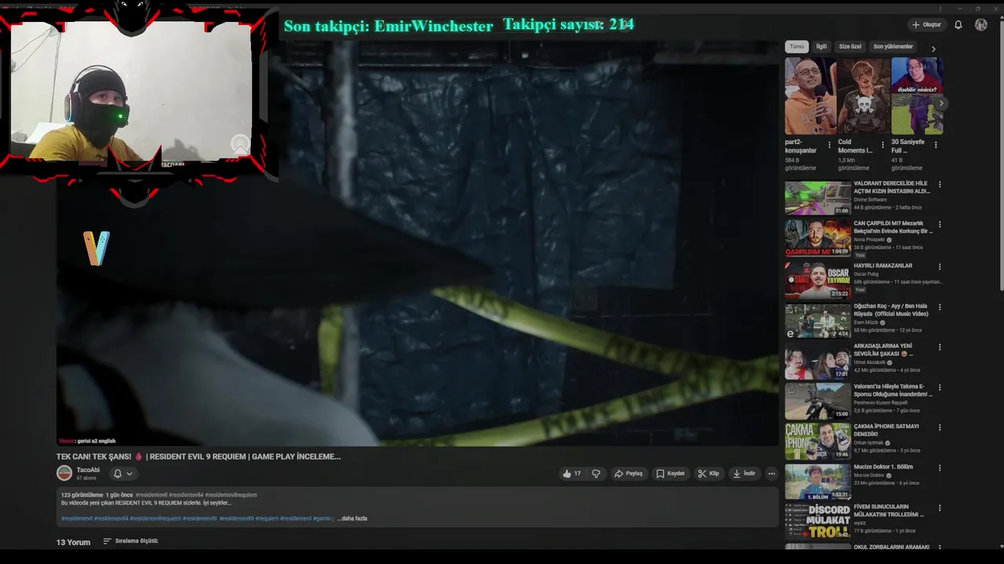Click the 13 Yorum comments heading

tap(73, 542)
